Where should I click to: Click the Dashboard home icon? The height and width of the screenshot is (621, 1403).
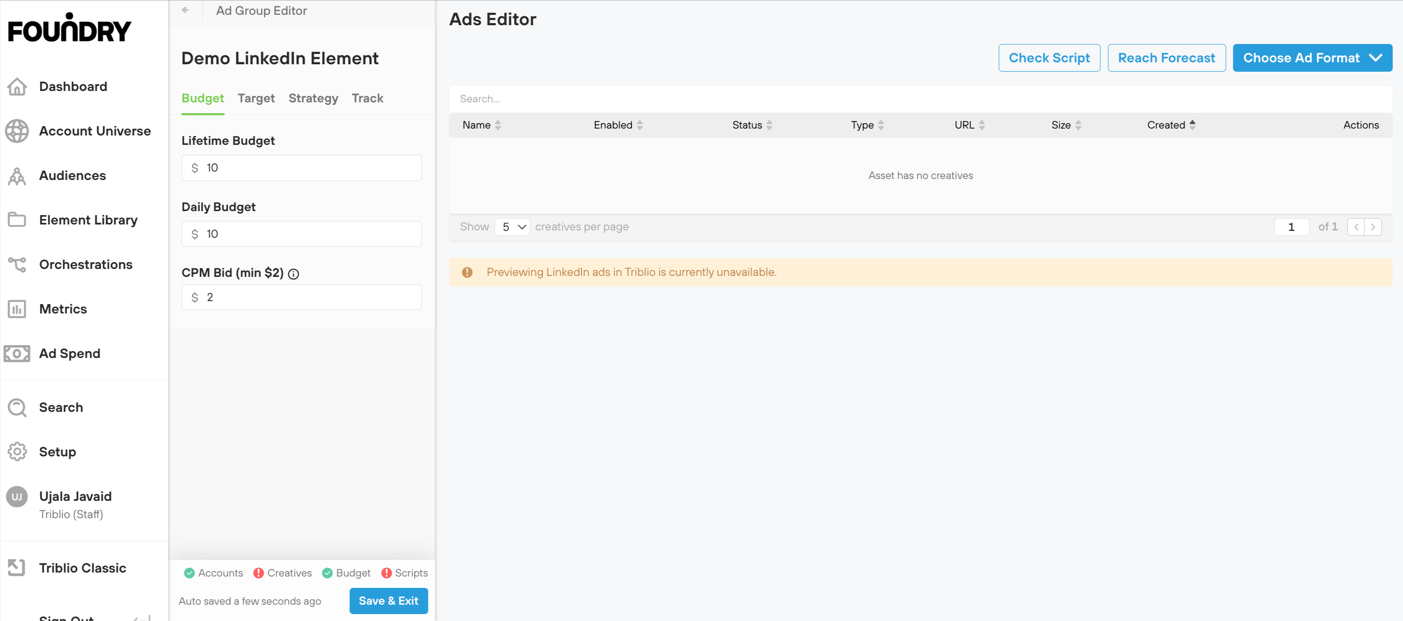click(17, 87)
